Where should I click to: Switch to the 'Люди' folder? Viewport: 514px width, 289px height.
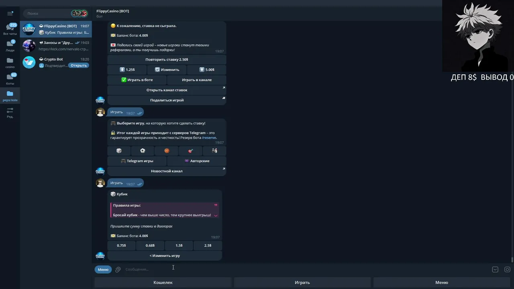point(10,46)
